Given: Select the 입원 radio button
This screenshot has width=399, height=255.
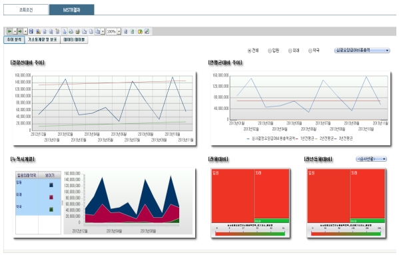Looking at the screenshot, I should (x=270, y=51).
